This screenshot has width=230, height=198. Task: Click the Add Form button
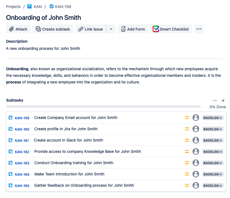[x=133, y=29]
